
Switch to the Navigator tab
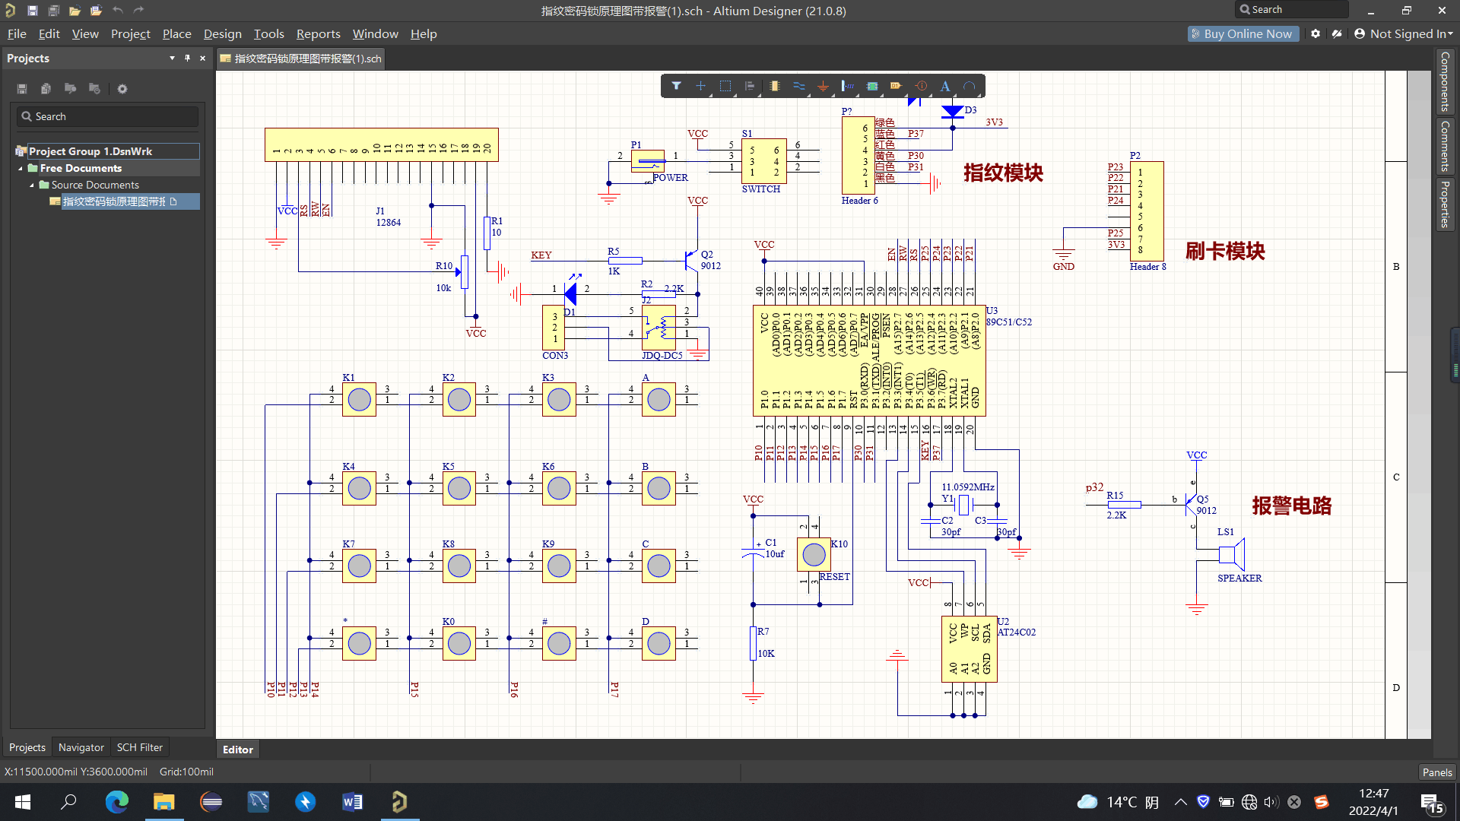[81, 747]
